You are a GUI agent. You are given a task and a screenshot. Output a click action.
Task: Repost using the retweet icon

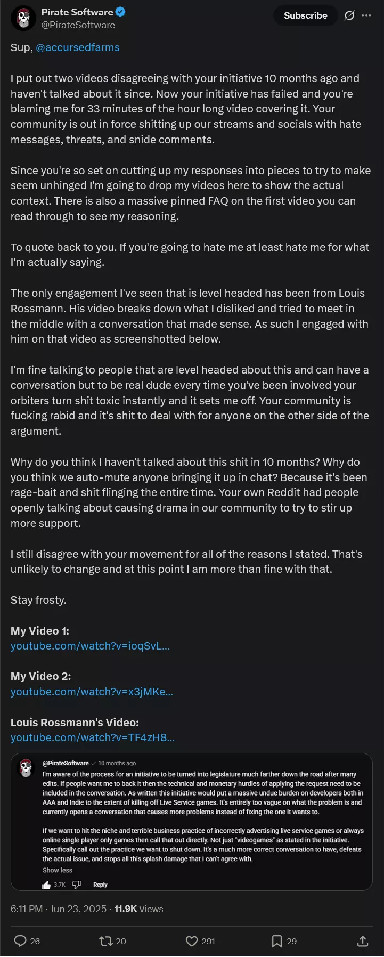coord(106,941)
